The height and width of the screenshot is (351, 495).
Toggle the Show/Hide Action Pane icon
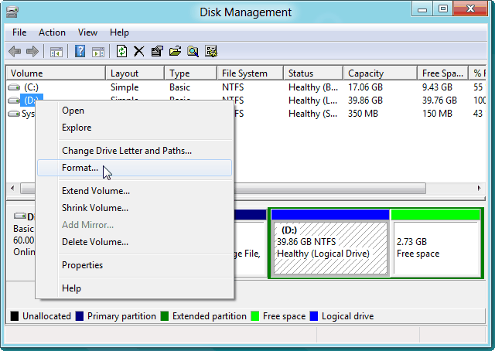click(98, 52)
